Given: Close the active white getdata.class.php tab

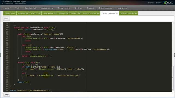Looking at the screenshot, I should pyautogui.click(x=117, y=13).
